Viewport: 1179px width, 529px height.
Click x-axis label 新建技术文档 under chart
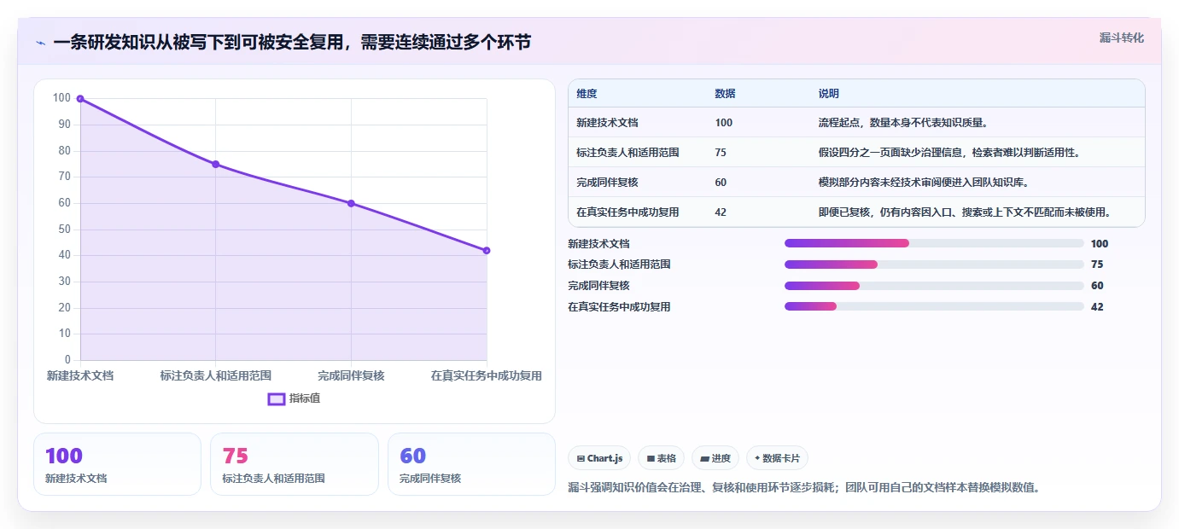(80, 375)
